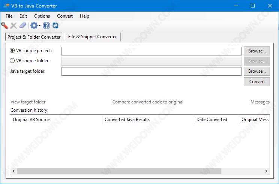Screen dimensions: 279x184
Task: Click the Messages link
Action: click(260, 102)
